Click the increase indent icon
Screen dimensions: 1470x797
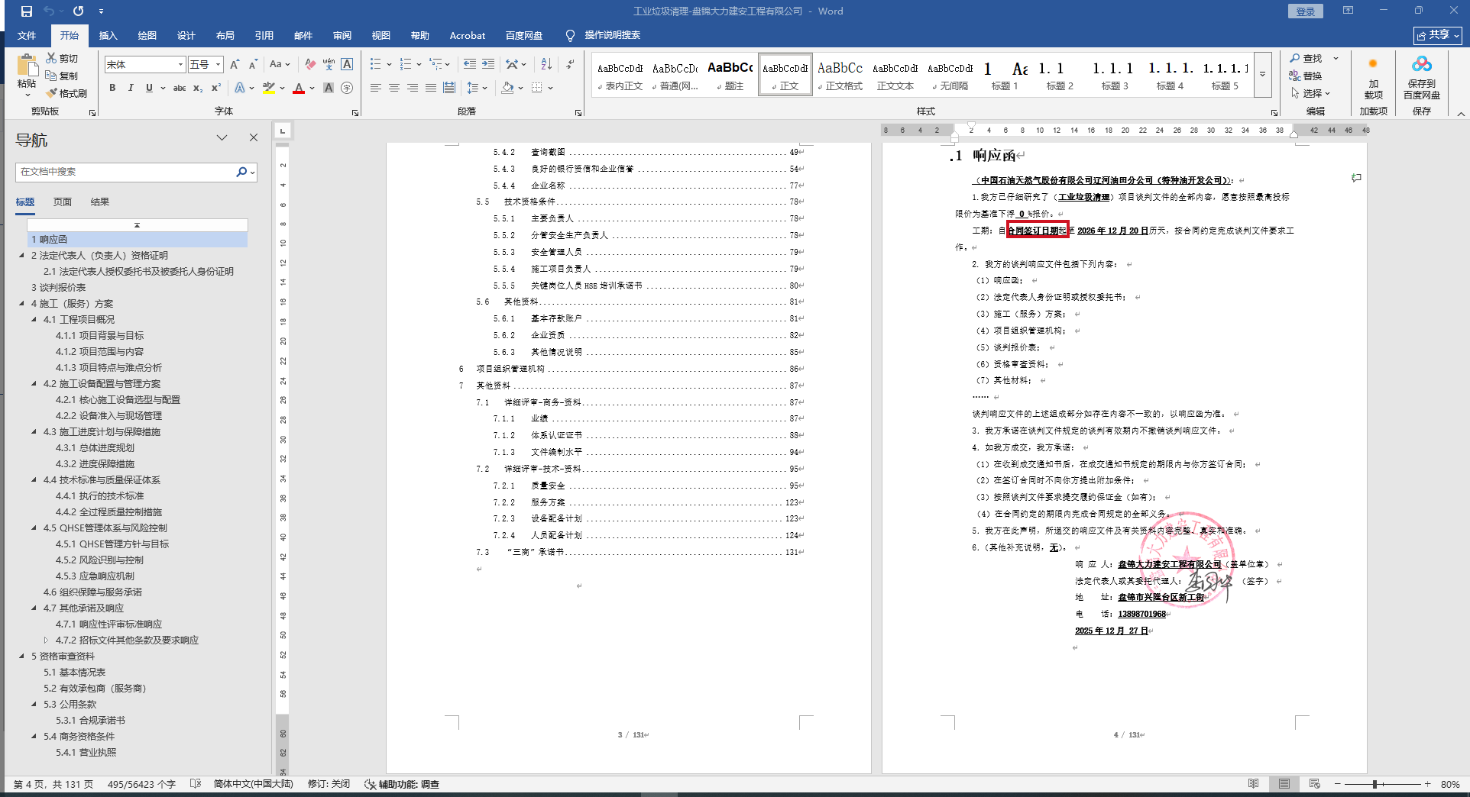(x=488, y=64)
